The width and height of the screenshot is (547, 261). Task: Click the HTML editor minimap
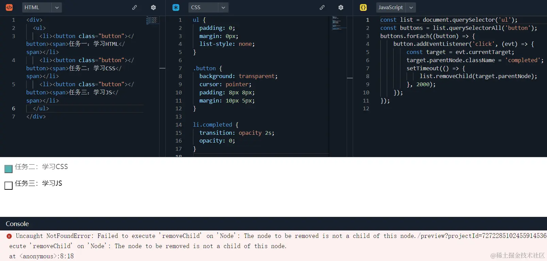(153, 20)
